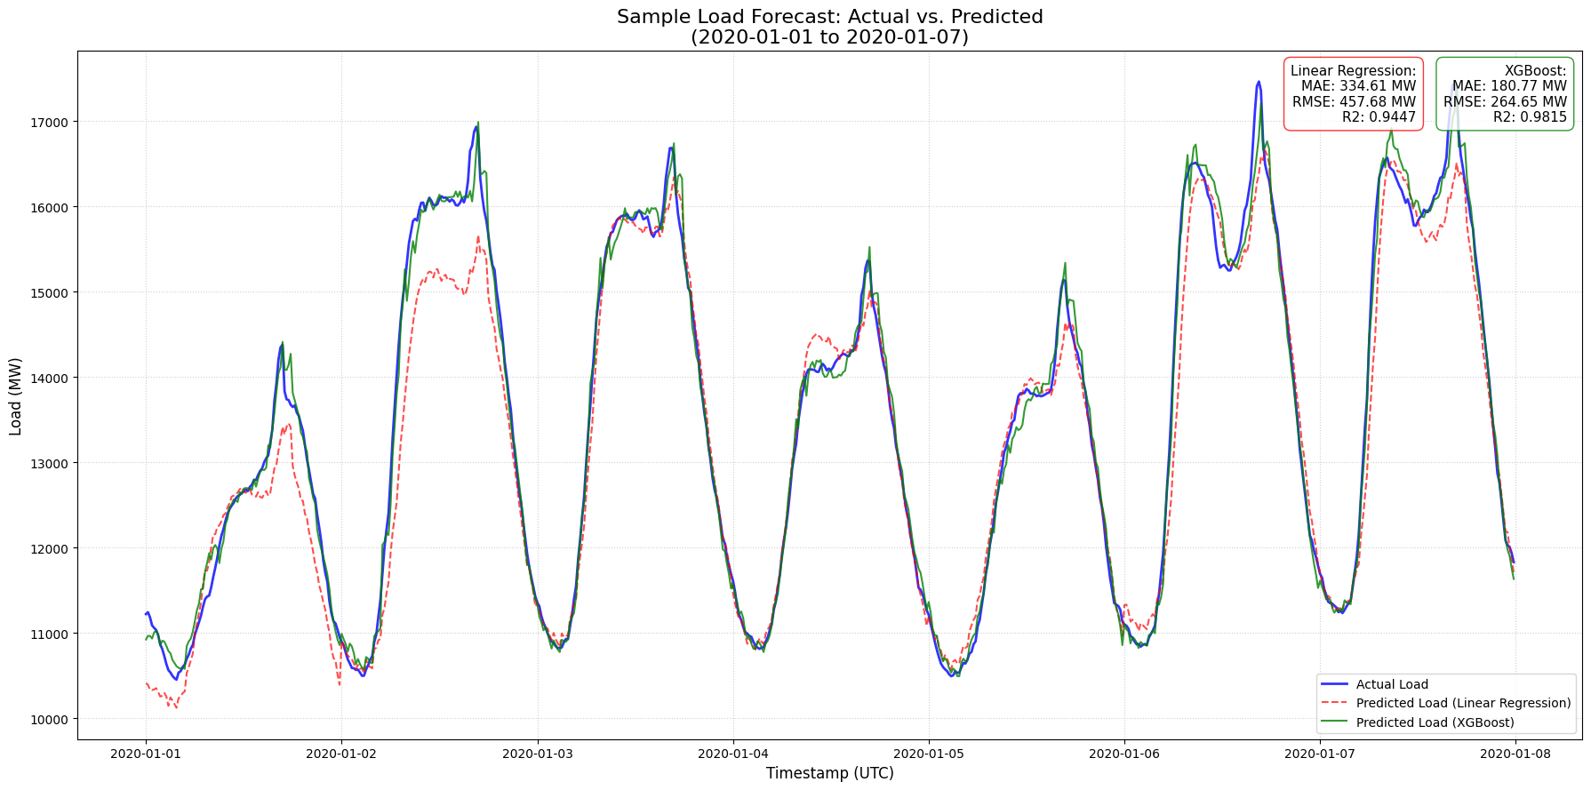Click 'R2: 0.9447' value
The width and height of the screenshot is (1591, 790).
tap(1379, 116)
